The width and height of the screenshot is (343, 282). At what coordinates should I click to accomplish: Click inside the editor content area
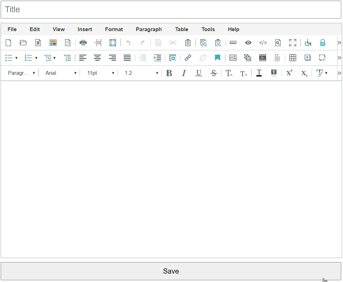(171, 169)
